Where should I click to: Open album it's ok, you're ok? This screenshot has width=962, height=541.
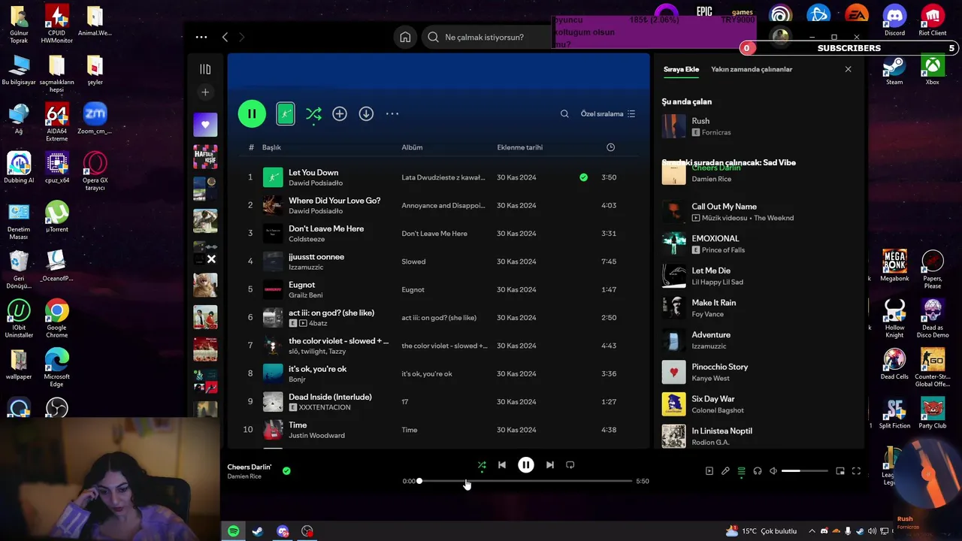click(x=427, y=373)
